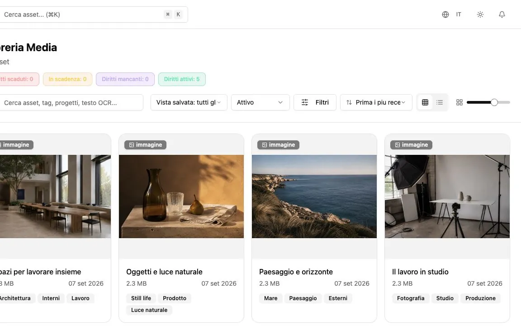Select the 'In scadenza: 0' status chip
Image resolution: width=521 pixels, height=326 pixels.
[67, 79]
